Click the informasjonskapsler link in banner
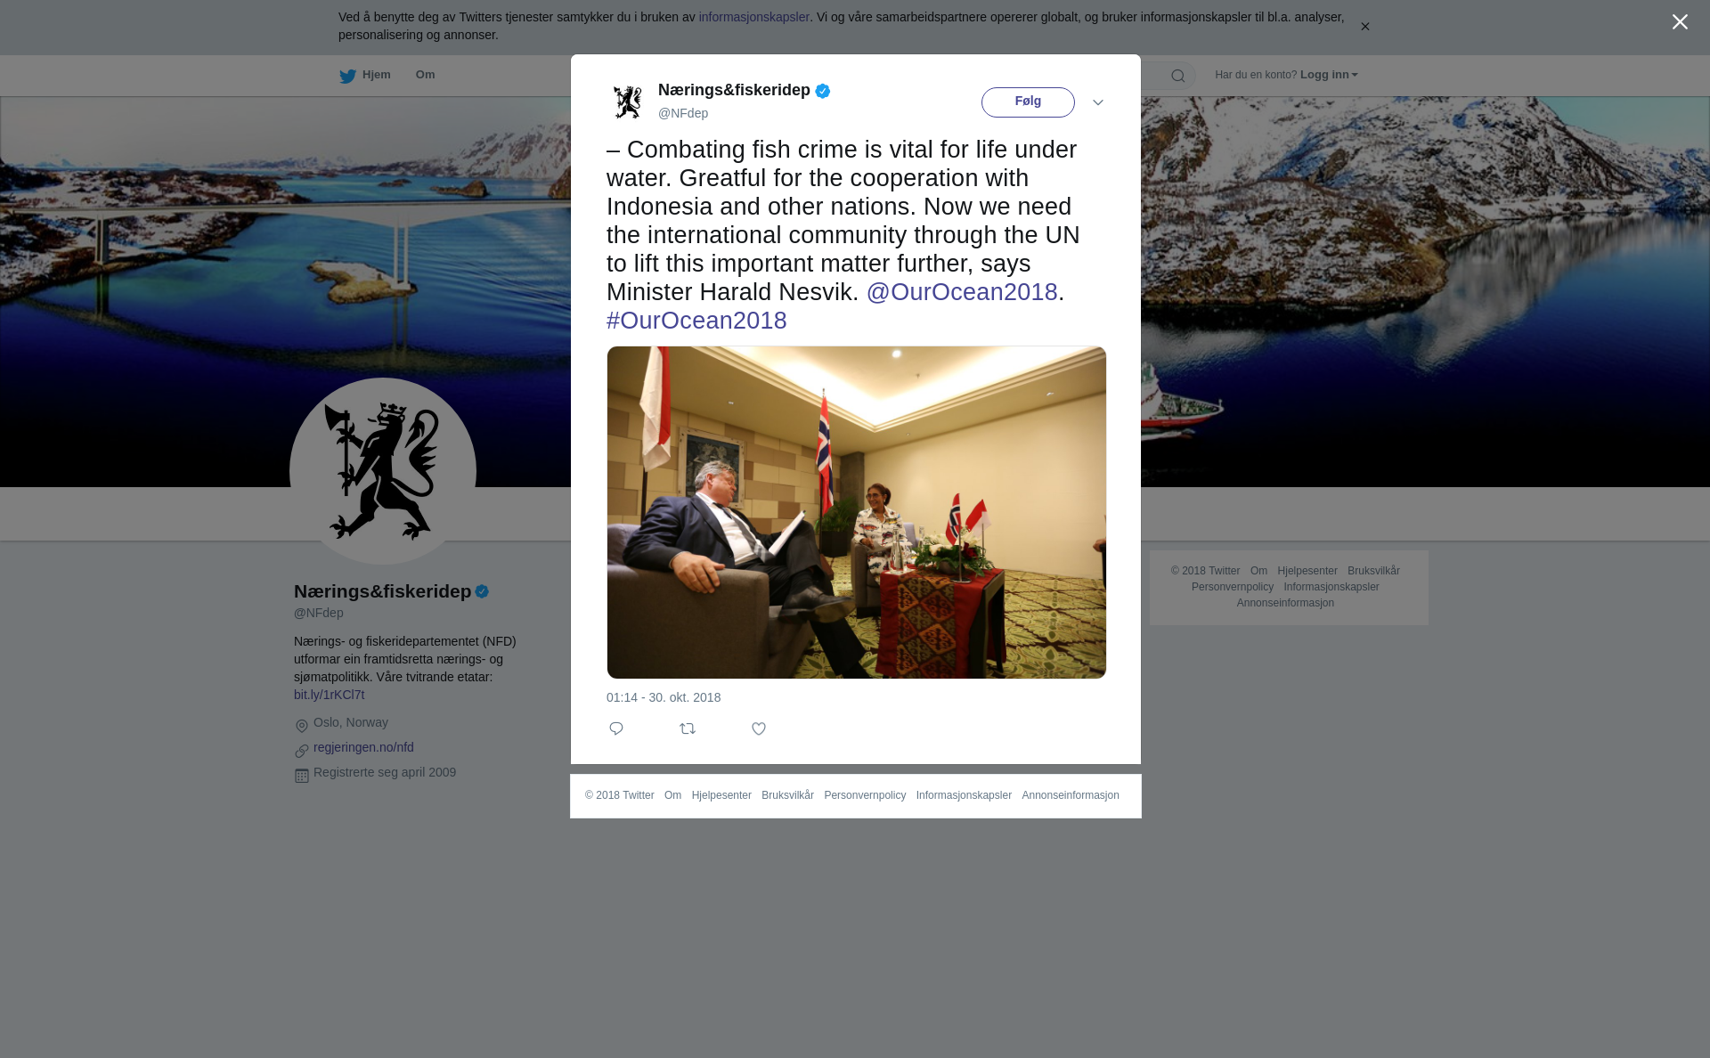Image resolution: width=1710 pixels, height=1058 pixels. pyautogui.click(x=753, y=17)
